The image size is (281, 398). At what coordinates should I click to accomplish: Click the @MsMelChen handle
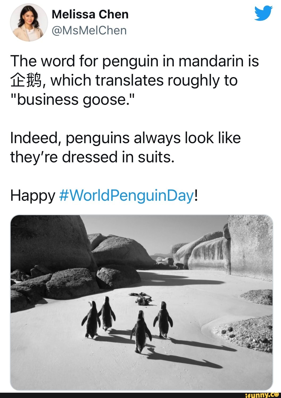tap(88, 30)
